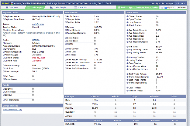This screenshot has width=190, height=126.
Task: Click the info icon next to Net Pips
Action: point(66,55)
